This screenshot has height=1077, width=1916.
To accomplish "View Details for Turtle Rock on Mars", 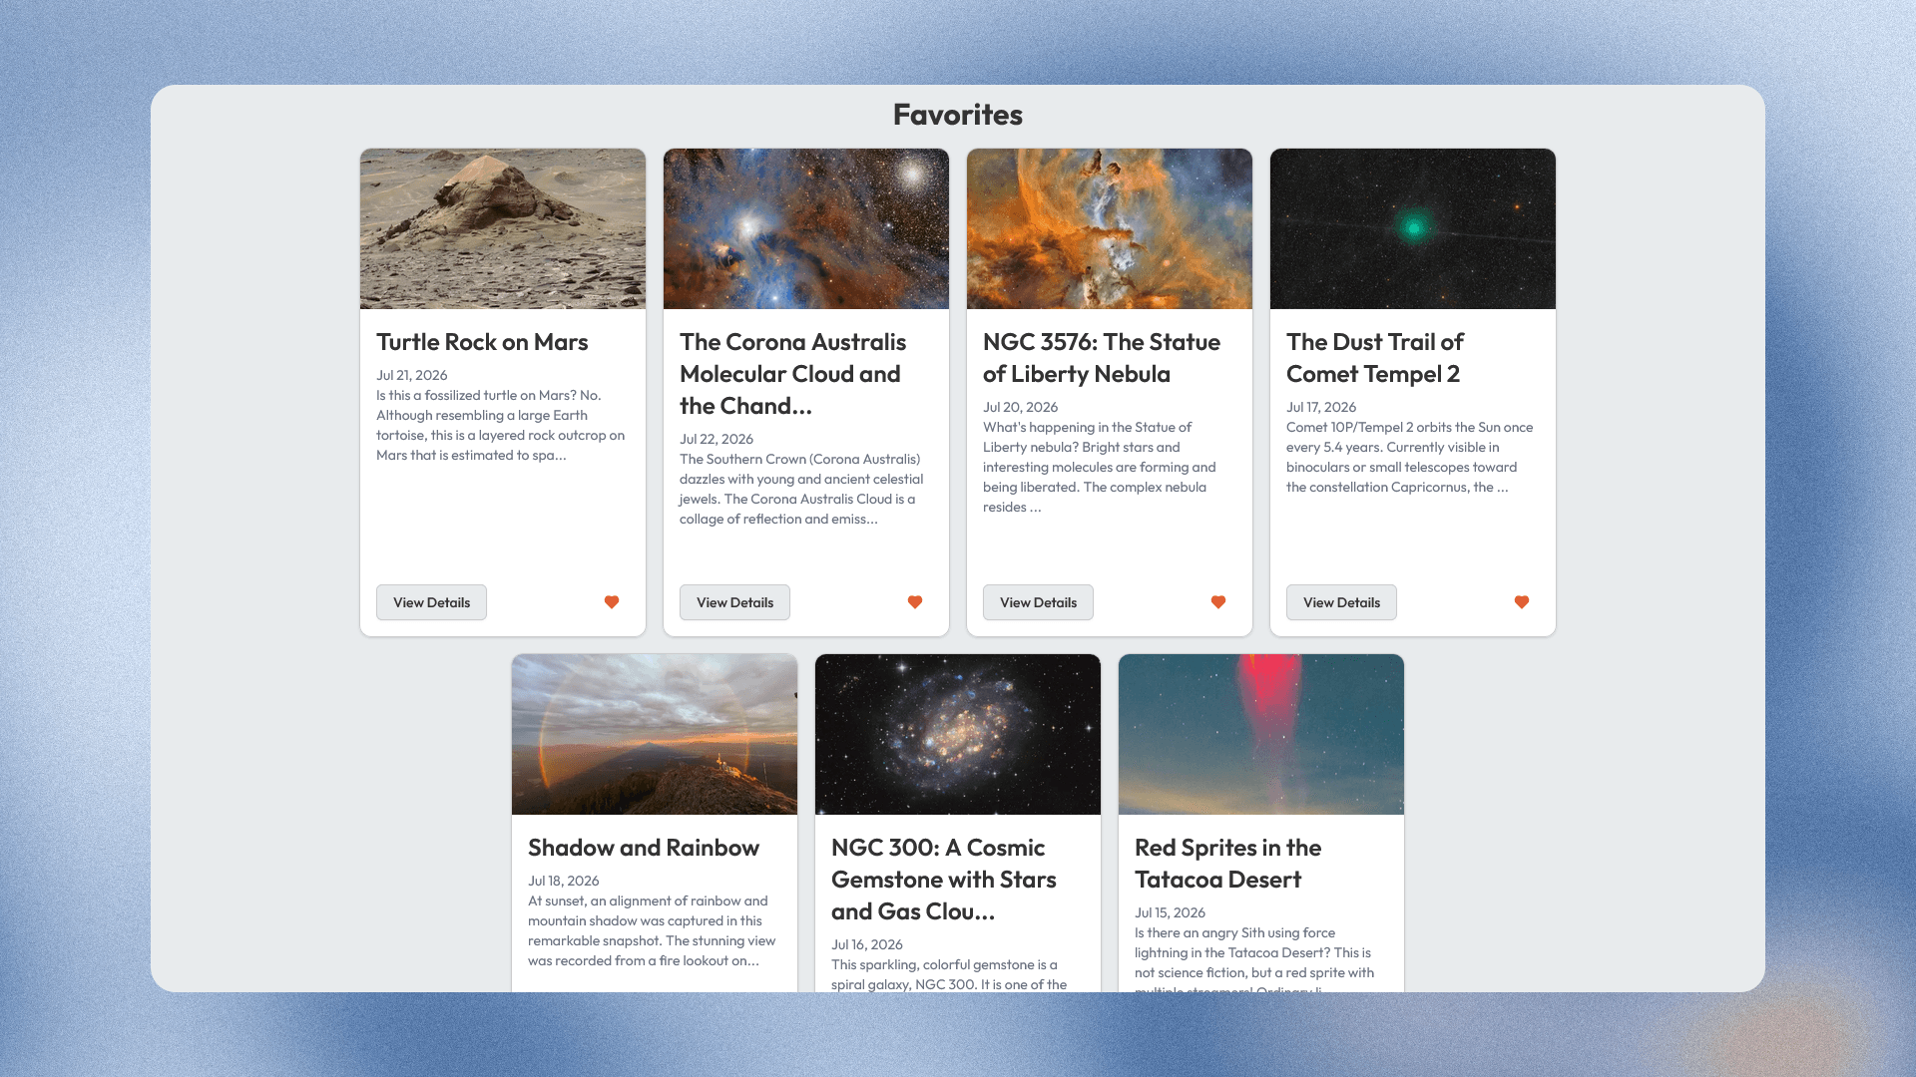I will tap(431, 602).
